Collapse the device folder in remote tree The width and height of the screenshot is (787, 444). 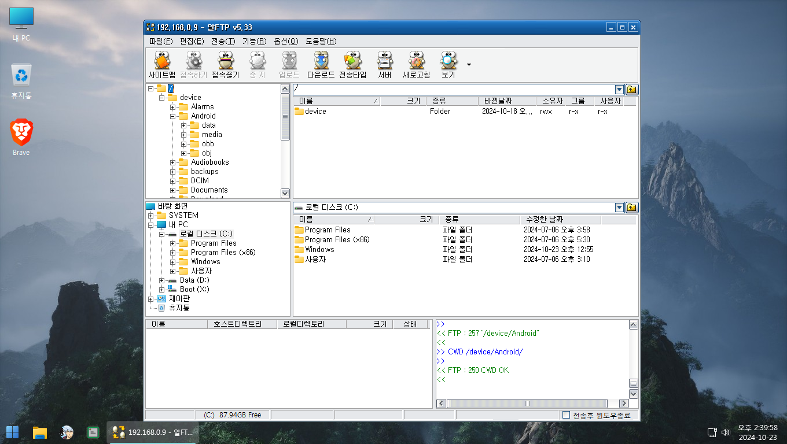click(161, 98)
